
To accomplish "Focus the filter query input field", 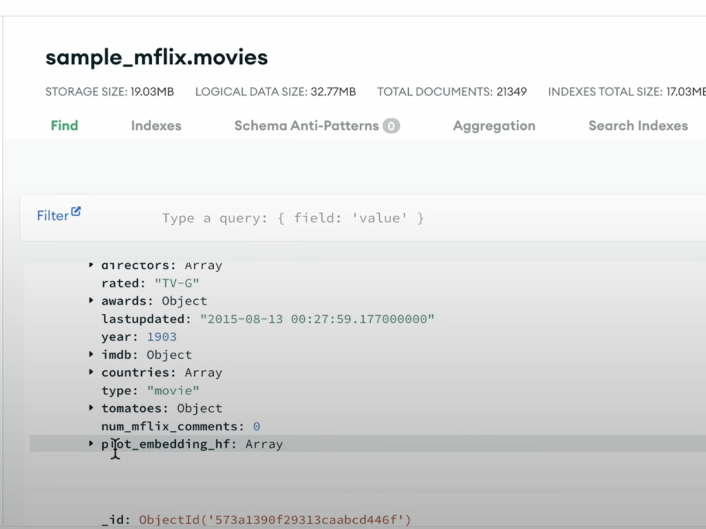I will pos(293,218).
